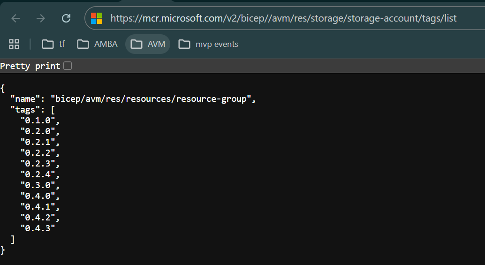This screenshot has height=265, width=485.
Task: Click the tag value "0.2.0"
Action: pyautogui.click(x=38, y=131)
